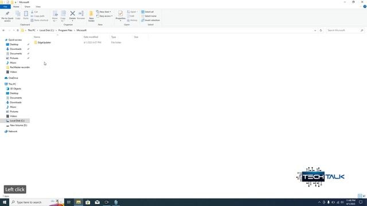This screenshot has height=206, width=367.
Task: Open the Mail app on taskbar
Action: (x=97, y=202)
